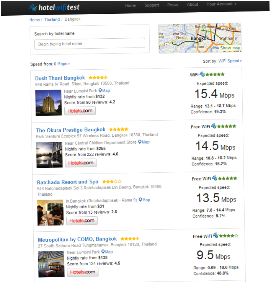Image resolution: width=271 pixels, height=283 pixels.
Task: Click the Dusit Thani hotel star rating
Action: pos(98,78)
